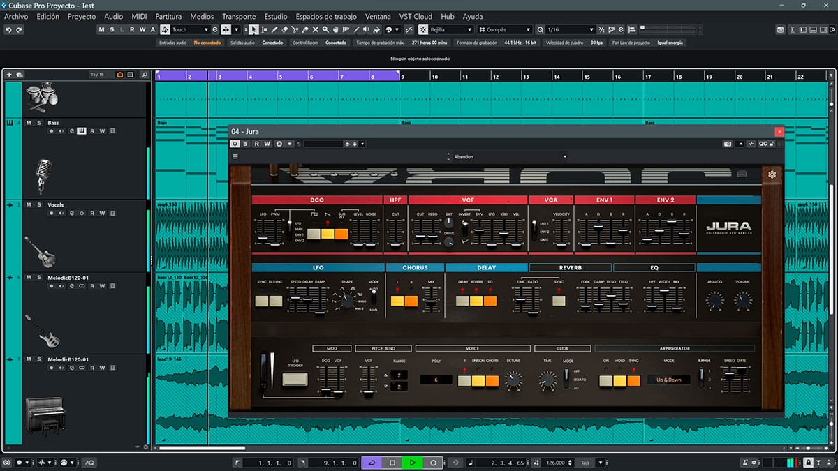Screen dimensions: 838x471
Task: Click the DETUNE knob in VOICE section
Action: (x=513, y=380)
